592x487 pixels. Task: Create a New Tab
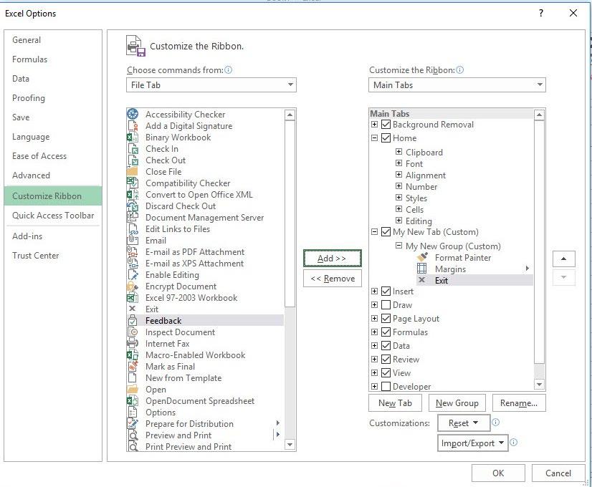click(395, 403)
